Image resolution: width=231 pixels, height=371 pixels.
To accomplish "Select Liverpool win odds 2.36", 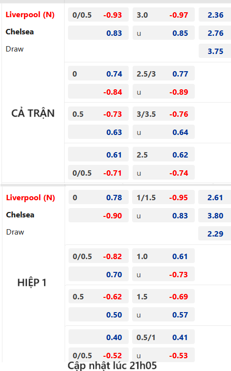I will (x=215, y=15).
